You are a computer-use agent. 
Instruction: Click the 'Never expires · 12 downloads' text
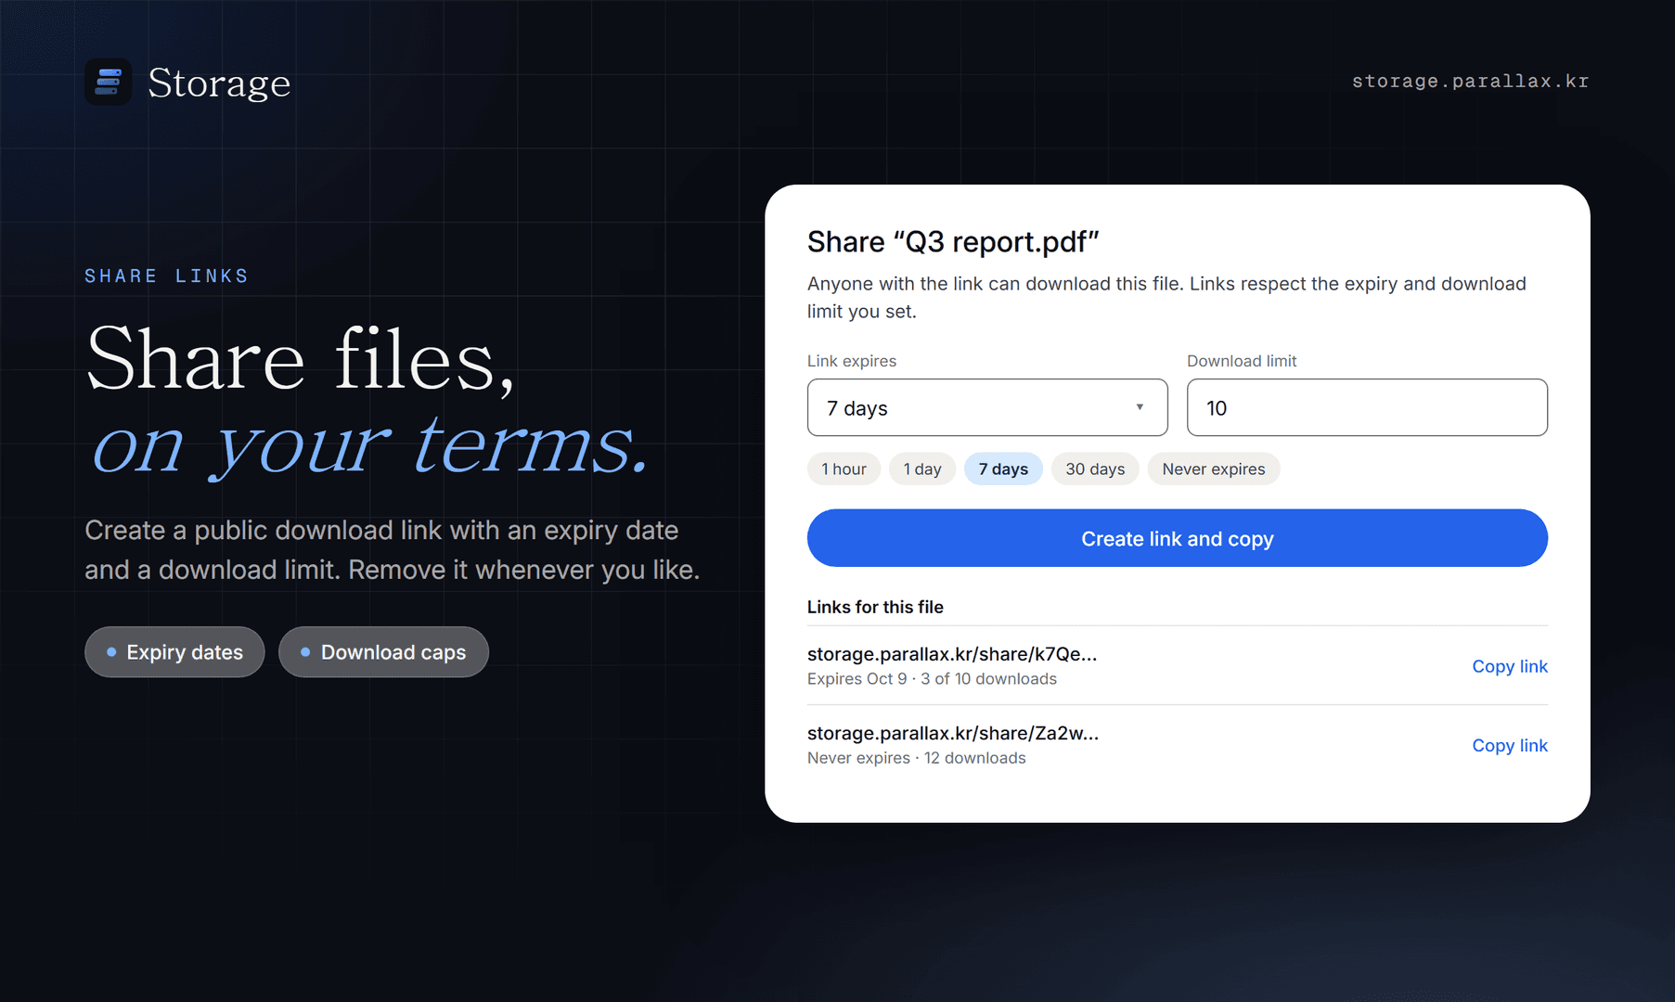click(916, 758)
